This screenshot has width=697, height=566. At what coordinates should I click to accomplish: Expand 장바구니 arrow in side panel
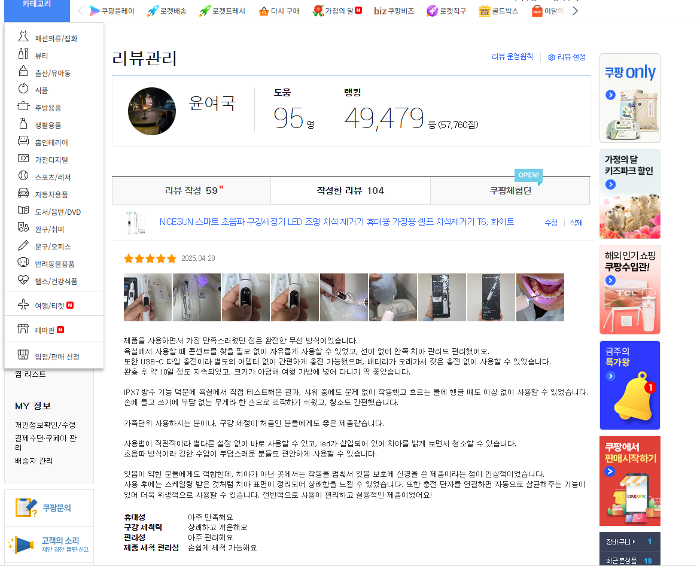click(x=634, y=541)
